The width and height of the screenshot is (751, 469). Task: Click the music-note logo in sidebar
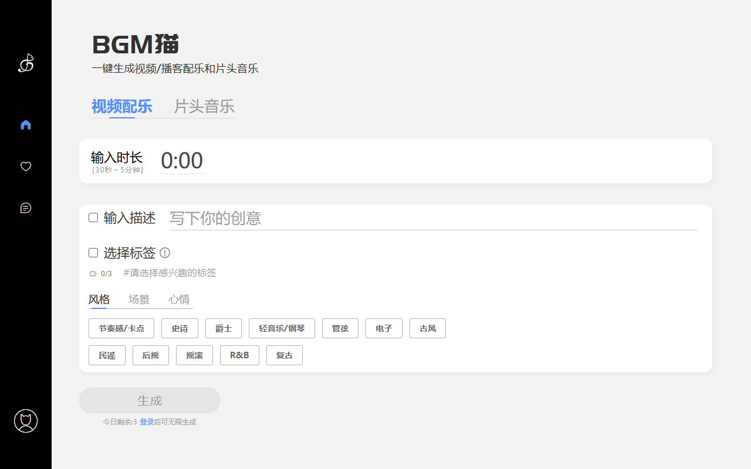pyautogui.click(x=26, y=63)
